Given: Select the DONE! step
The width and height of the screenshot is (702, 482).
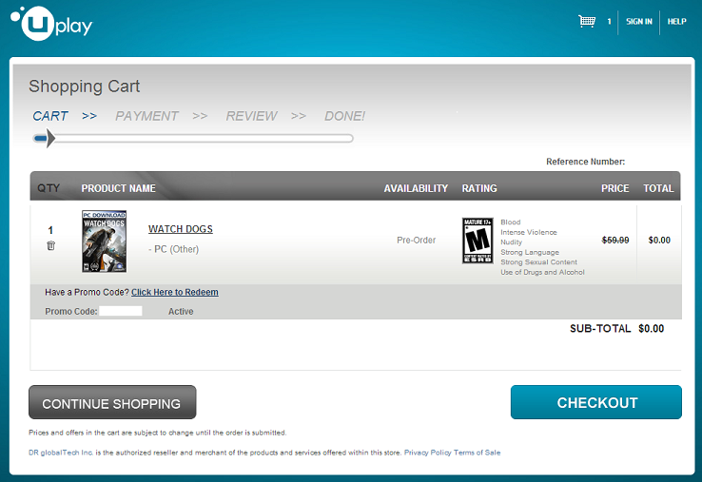Looking at the screenshot, I should [344, 116].
